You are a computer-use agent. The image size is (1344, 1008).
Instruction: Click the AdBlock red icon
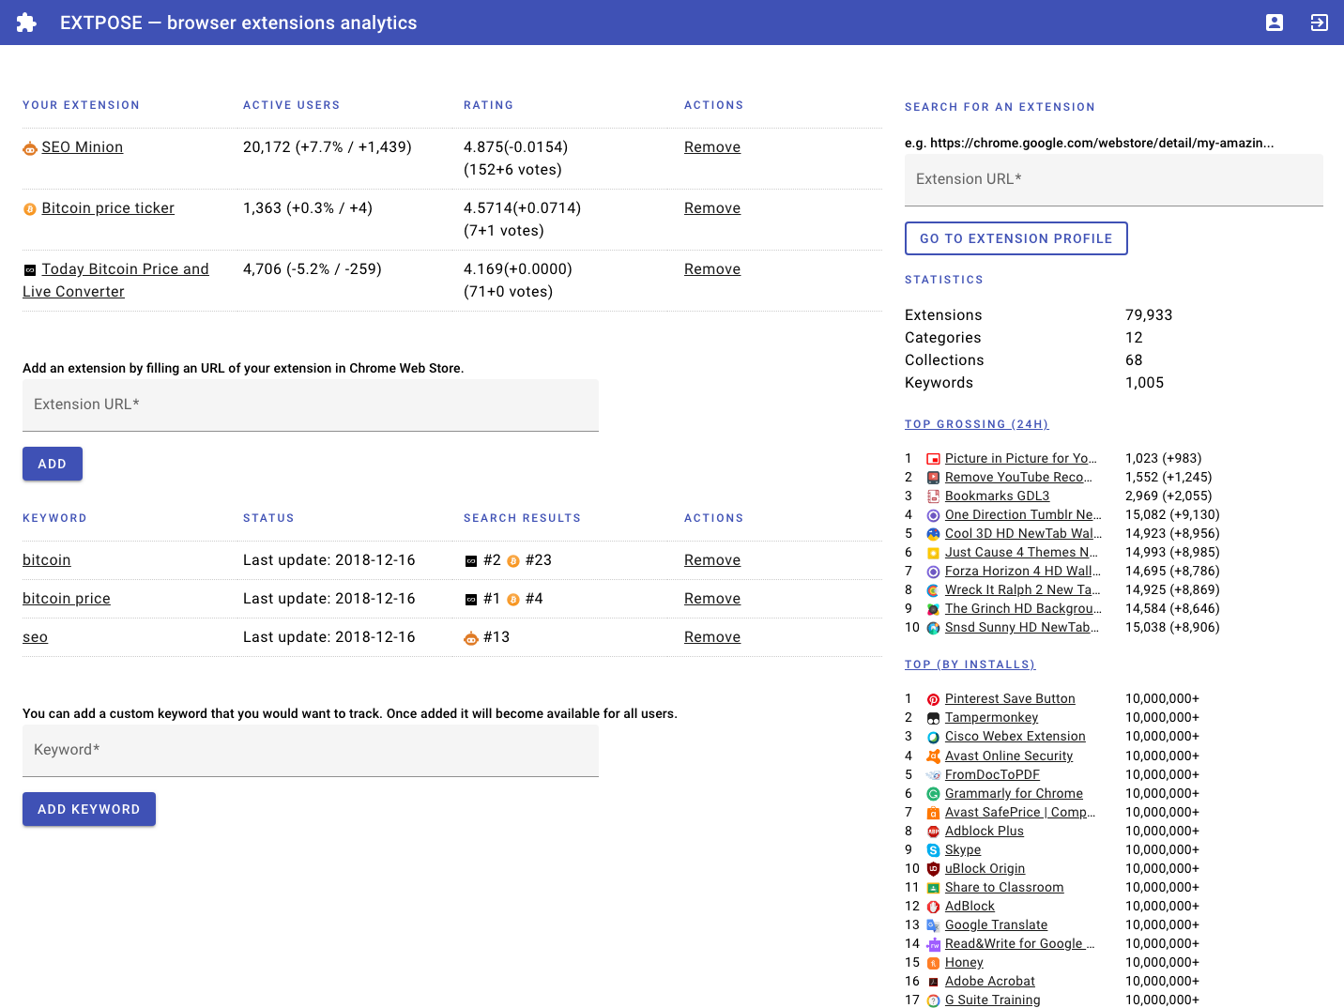pyautogui.click(x=933, y=907)
